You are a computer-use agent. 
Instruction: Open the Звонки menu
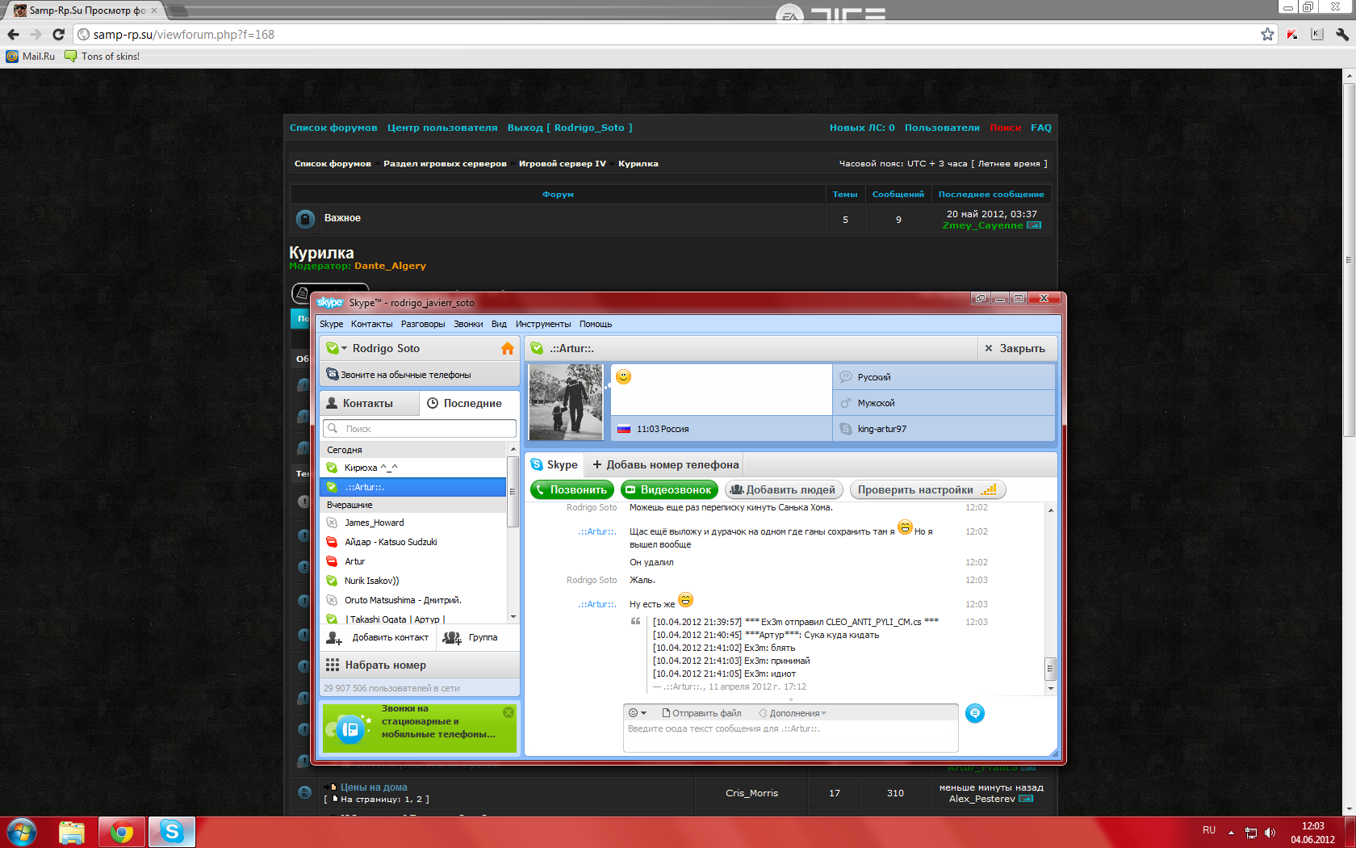pyautogui.click(x=468, y=325)
